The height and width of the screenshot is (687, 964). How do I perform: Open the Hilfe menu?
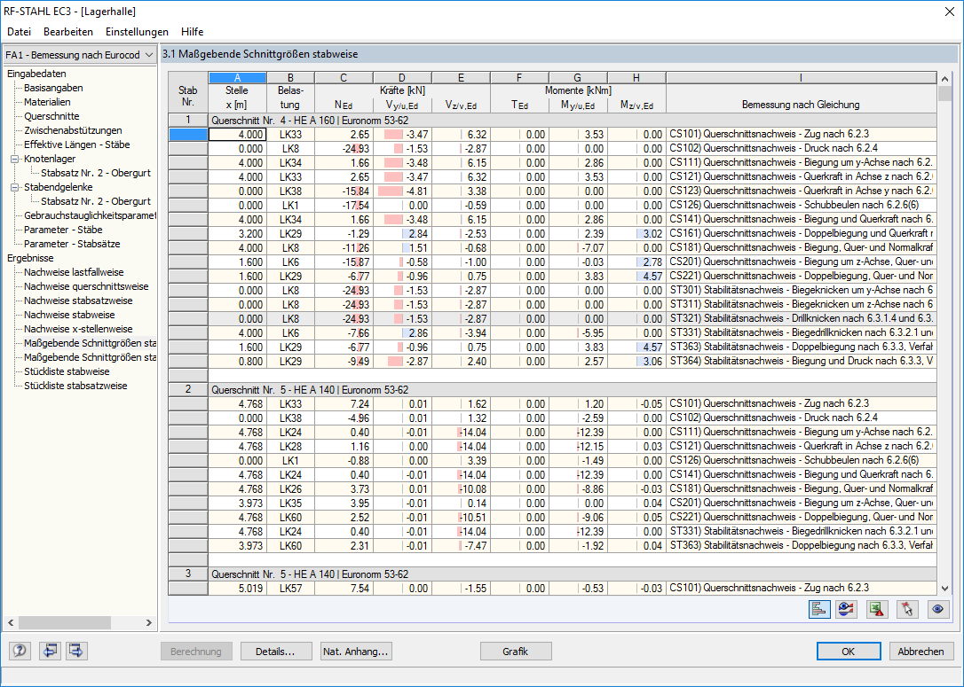(192, 31)
